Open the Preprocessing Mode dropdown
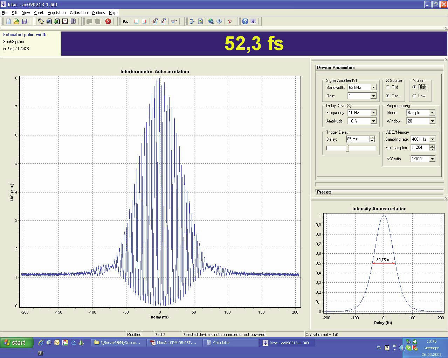The height and width of the screenshot is (358, 448). click(x=432, y=113)
